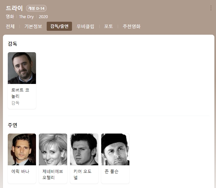The width and height of the screenshot is (216, 188).
Task: Click the name 존 폴슨
Action: tap(112, 171)
